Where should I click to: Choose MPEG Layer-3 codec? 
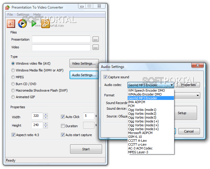click(x=151, y=152)
